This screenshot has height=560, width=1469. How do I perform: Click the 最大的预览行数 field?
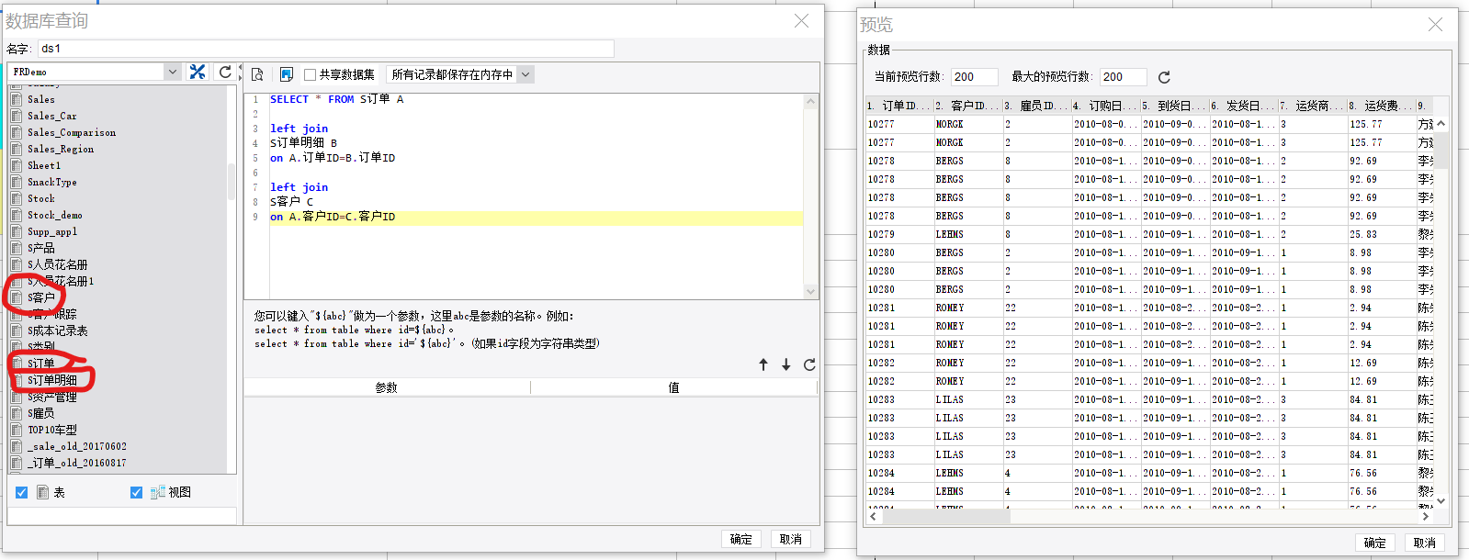click(1123, 77)
